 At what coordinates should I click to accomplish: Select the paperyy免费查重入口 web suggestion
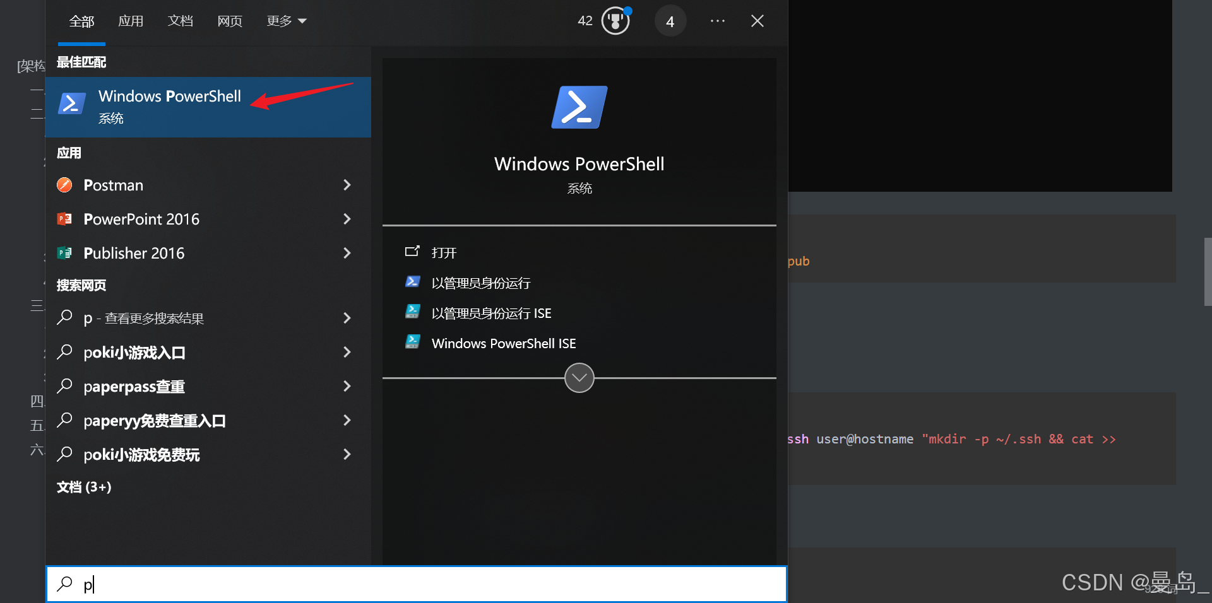[155, 421]
